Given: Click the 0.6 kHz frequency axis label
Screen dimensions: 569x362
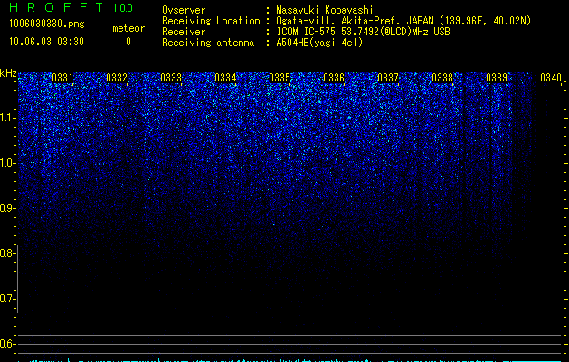Looking at the screenshot, I should tap(7, 344).
